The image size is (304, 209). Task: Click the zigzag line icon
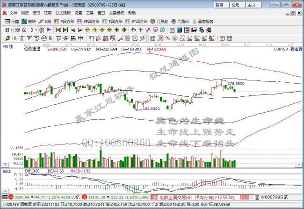[x=148, y=30]
